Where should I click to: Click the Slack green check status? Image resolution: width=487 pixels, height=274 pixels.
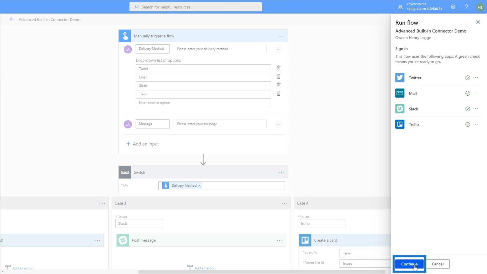[x=468, y=109]
